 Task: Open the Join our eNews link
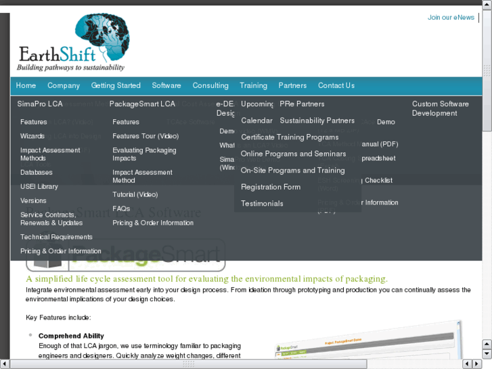coord(451,18)
